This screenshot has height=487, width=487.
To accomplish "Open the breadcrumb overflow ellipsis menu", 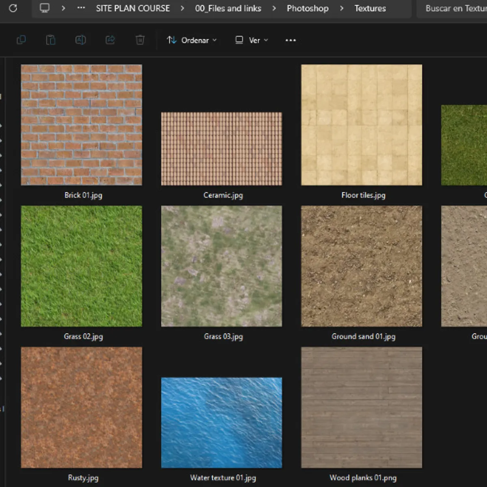I will pyautogui.click(x=80, y=8).
